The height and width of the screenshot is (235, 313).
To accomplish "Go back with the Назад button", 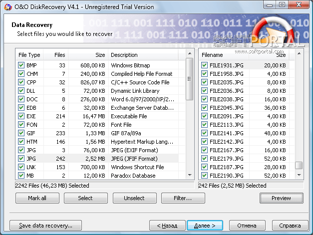I will [x=167, y=226].
